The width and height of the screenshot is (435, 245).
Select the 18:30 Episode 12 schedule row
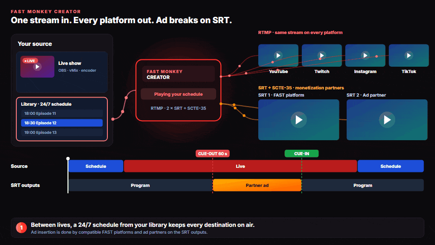pyautogui.click(x=62, y=123)
